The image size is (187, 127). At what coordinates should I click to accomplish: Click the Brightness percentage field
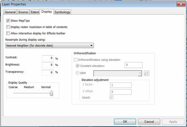tap(48, 65)
